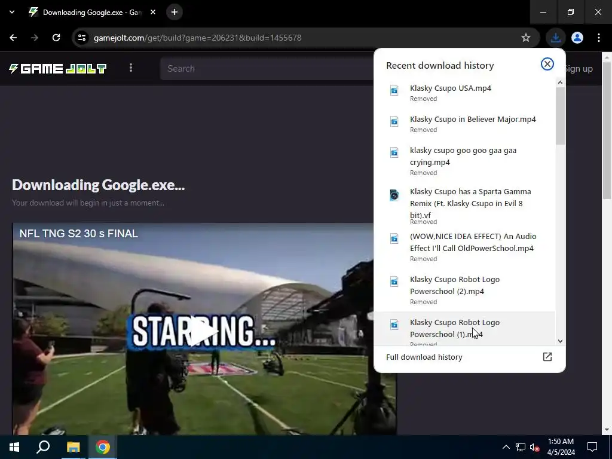Open Game Jolt's vertical dots menu
This screenshot has height=459, width=612.
pyautogui.click(x=131, y=68)
